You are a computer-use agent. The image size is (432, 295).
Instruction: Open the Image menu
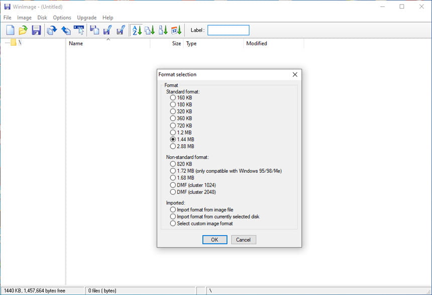(24, 18)
